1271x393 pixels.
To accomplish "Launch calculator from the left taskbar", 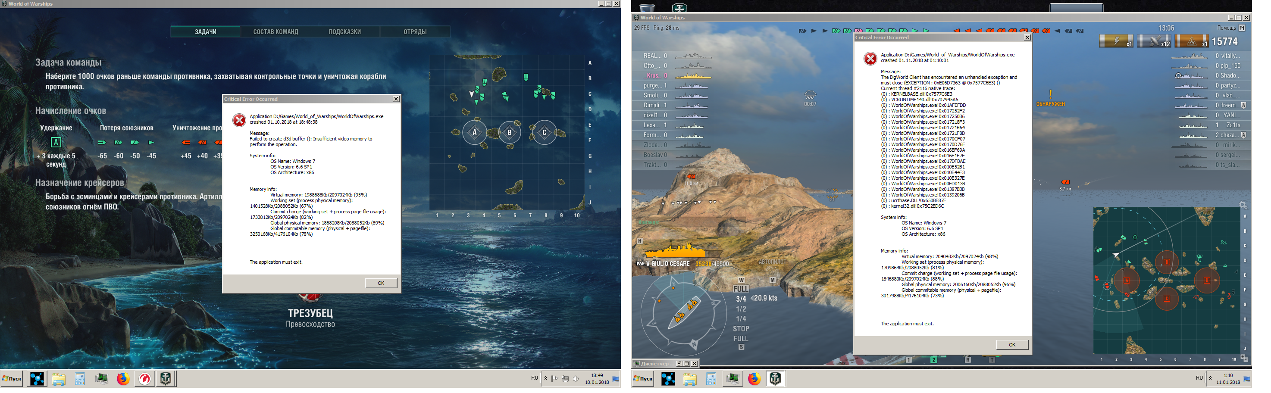I will [80, 379].
